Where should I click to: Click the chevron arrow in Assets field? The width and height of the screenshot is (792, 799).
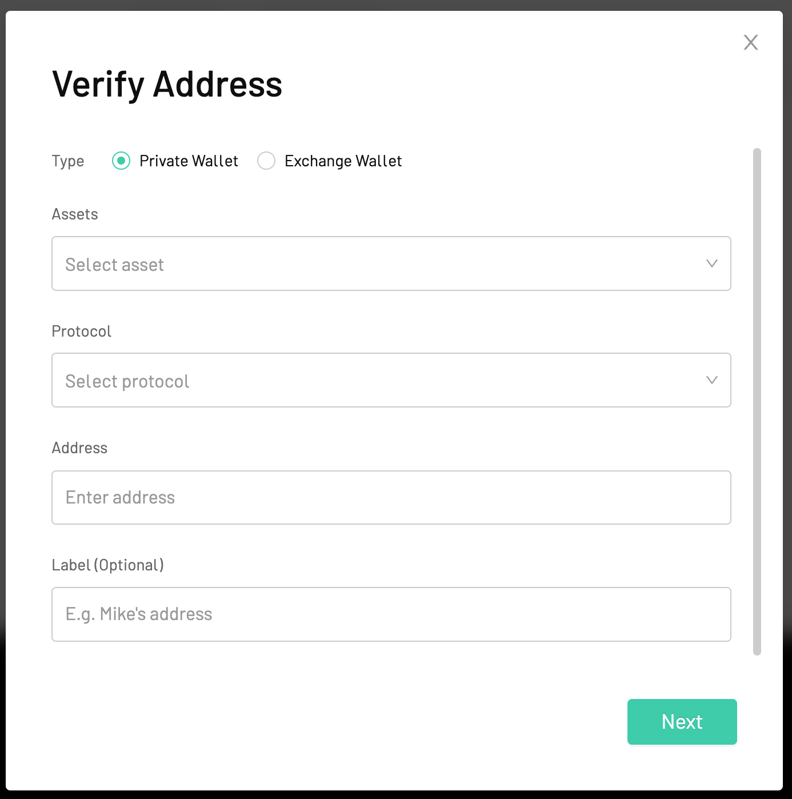(x=711, y=263)
